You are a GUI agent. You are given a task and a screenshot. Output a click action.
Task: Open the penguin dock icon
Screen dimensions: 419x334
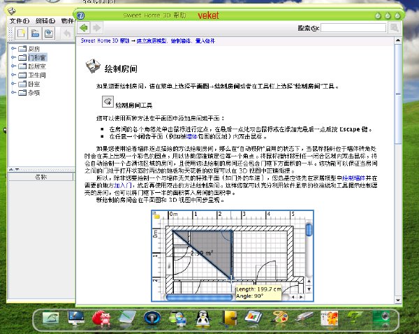203,318
